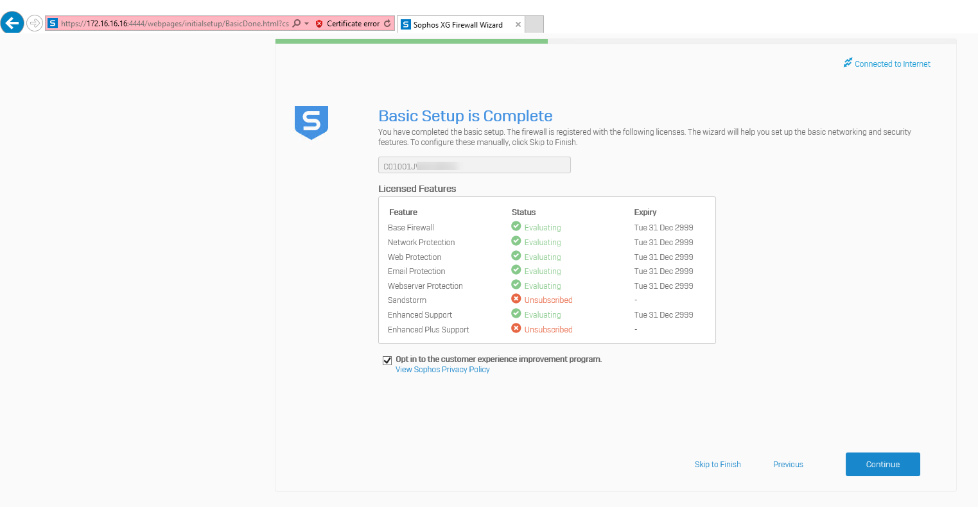The height and width of the screenshot is (507, 978).
Task: Click the Opt in to program label text
Action: pyautogui.click(x=498, y=359)
